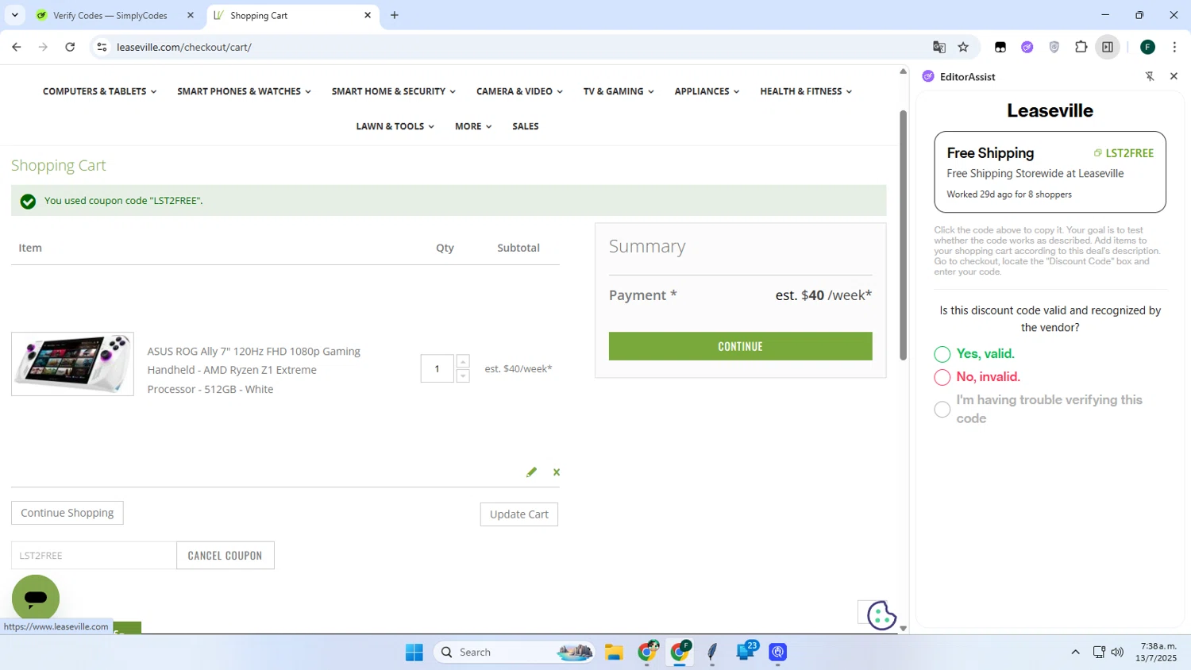1191x670 pixels.
Task: Increase quantity with the up stepper arrow
Action: (x=463, y=361)
